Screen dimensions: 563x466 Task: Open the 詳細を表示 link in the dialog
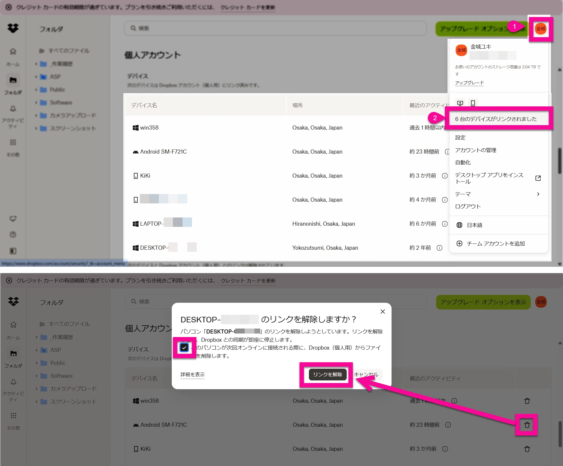(x=193, y=375)
